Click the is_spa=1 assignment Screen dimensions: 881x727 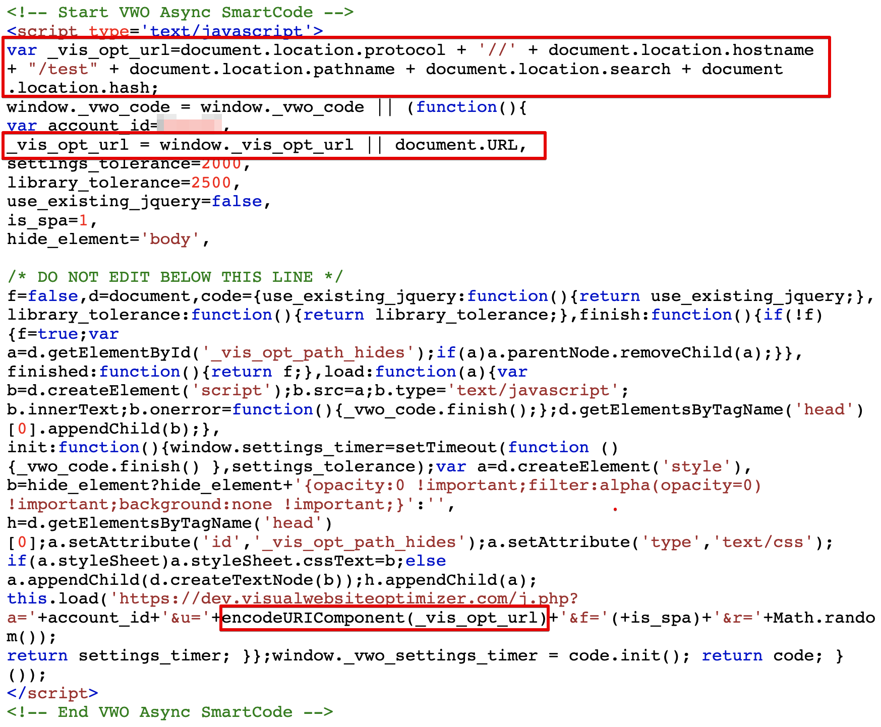(x=48, y=220)
